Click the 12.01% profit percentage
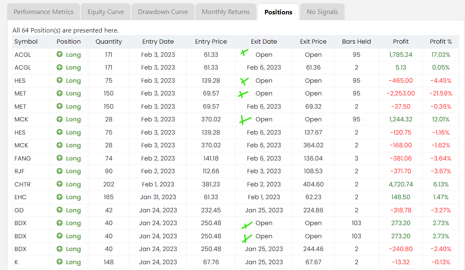This screenshot has width=465, height=270. click(x=441, y=119)
